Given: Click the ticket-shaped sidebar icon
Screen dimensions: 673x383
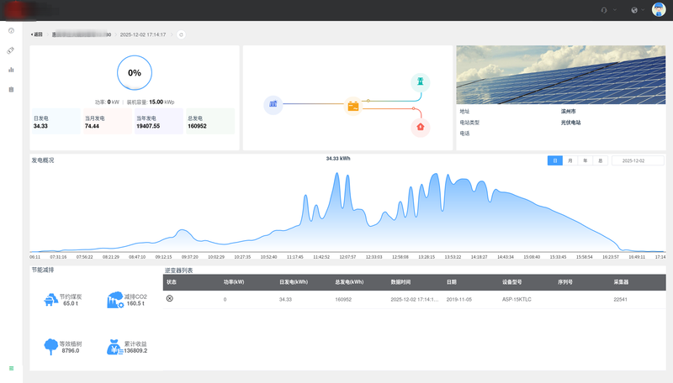Looking at the screenshot, I should click(11, 50).
